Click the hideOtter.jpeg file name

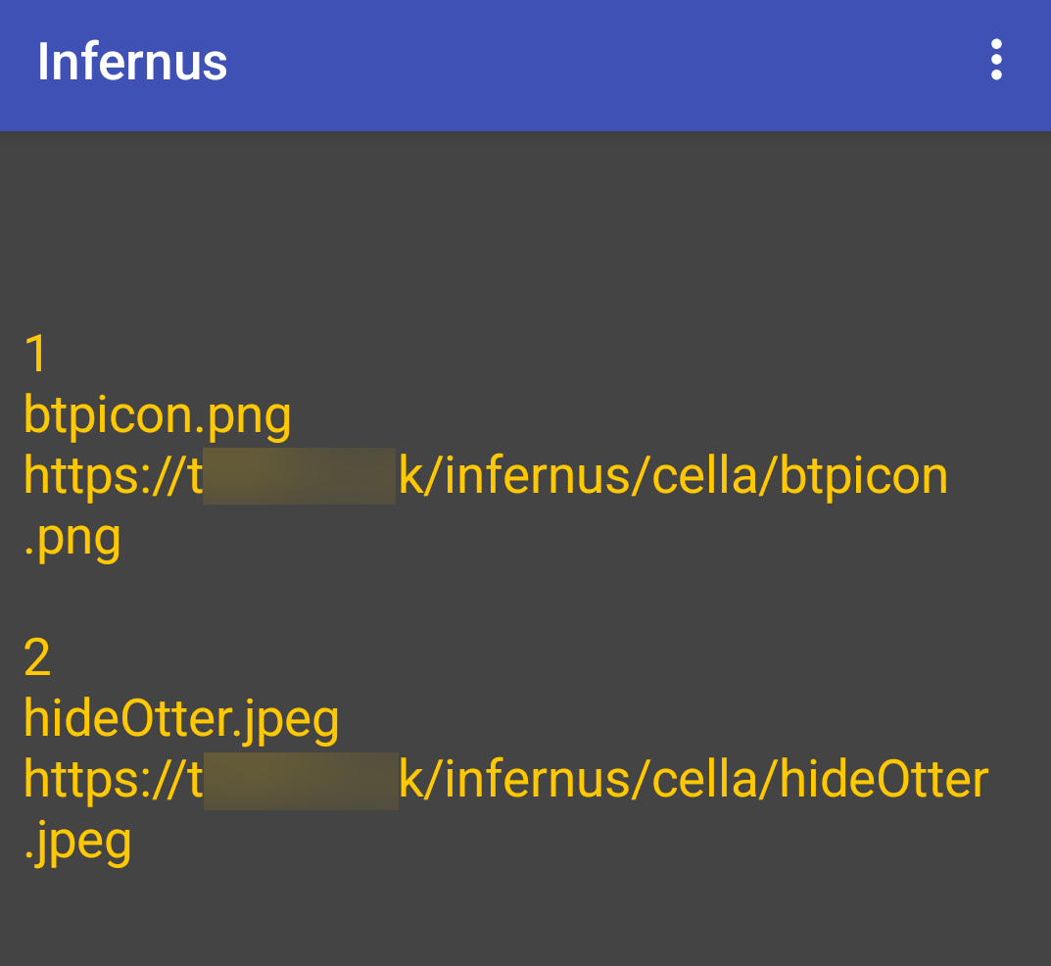[181, 720]
